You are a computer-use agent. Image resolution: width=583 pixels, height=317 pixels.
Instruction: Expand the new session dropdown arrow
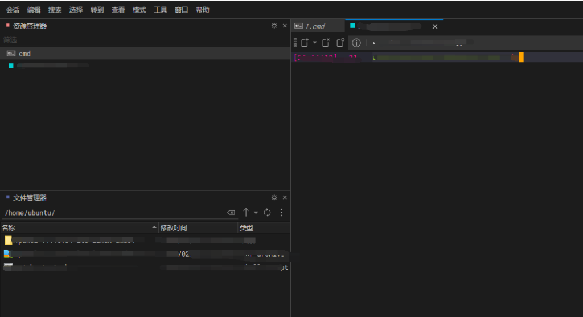pyautogui.click(x=315, y=43)
